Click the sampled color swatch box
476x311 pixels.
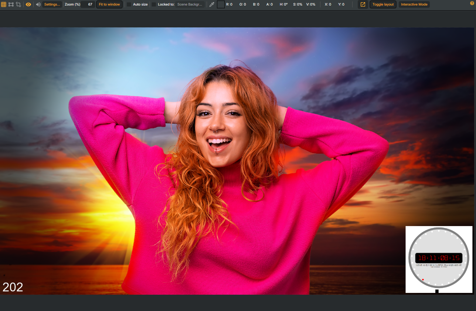[221, 4]
